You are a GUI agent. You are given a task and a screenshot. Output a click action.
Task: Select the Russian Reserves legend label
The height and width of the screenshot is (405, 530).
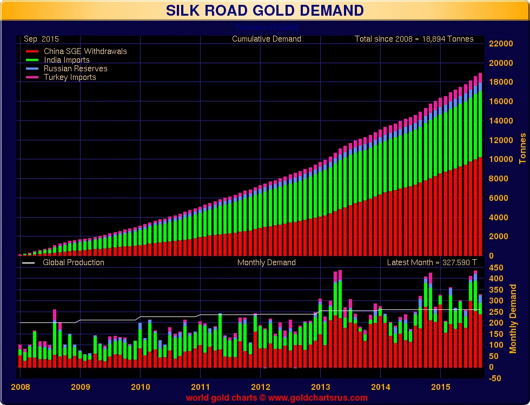coord(75,69)
